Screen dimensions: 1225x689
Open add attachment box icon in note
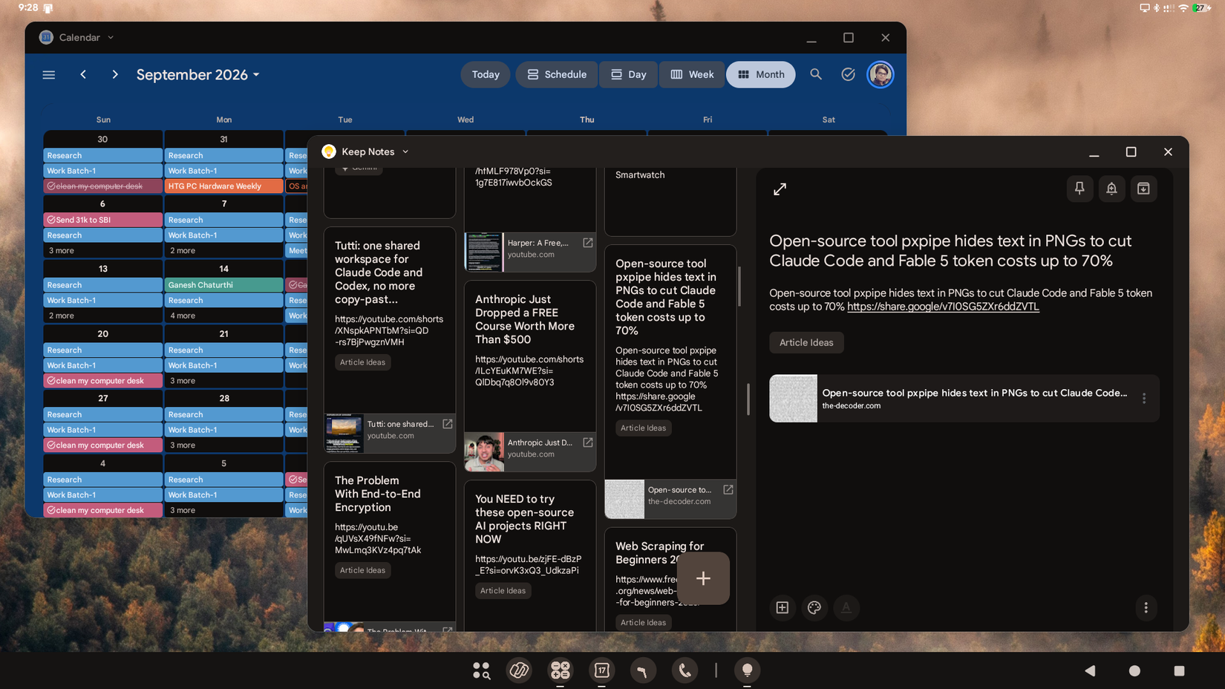(x=783, y=607)
